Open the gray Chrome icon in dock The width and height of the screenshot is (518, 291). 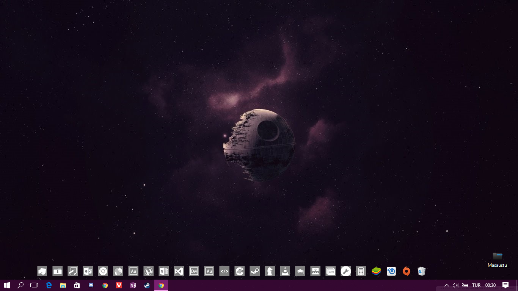pyautogui.click(x=103, y=271)
